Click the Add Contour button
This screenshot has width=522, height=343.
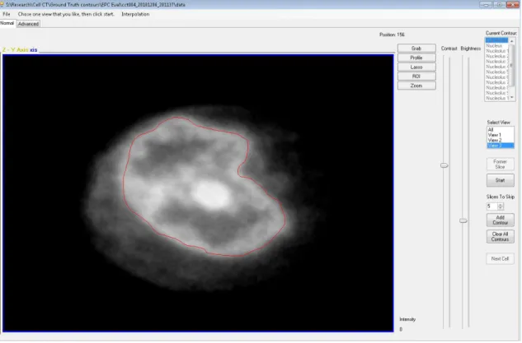[x=500, y=220]
